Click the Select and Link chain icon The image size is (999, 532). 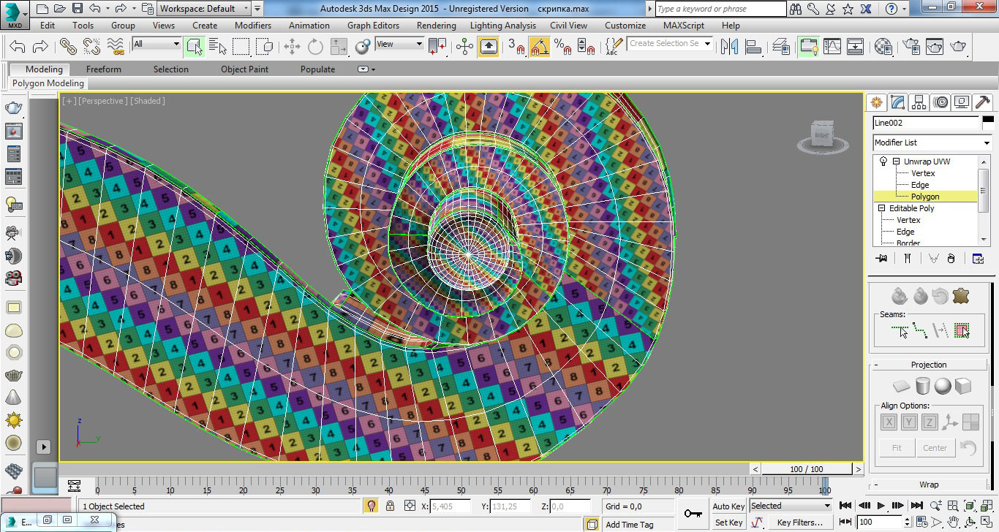(68, 47)
